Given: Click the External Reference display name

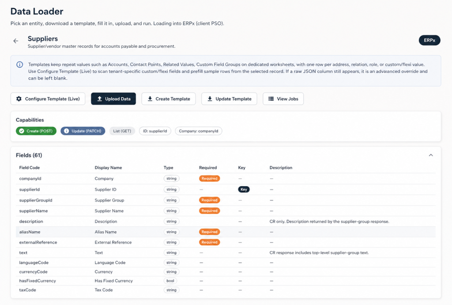Looking at the screenshot, I should click(x=113, y=242).
